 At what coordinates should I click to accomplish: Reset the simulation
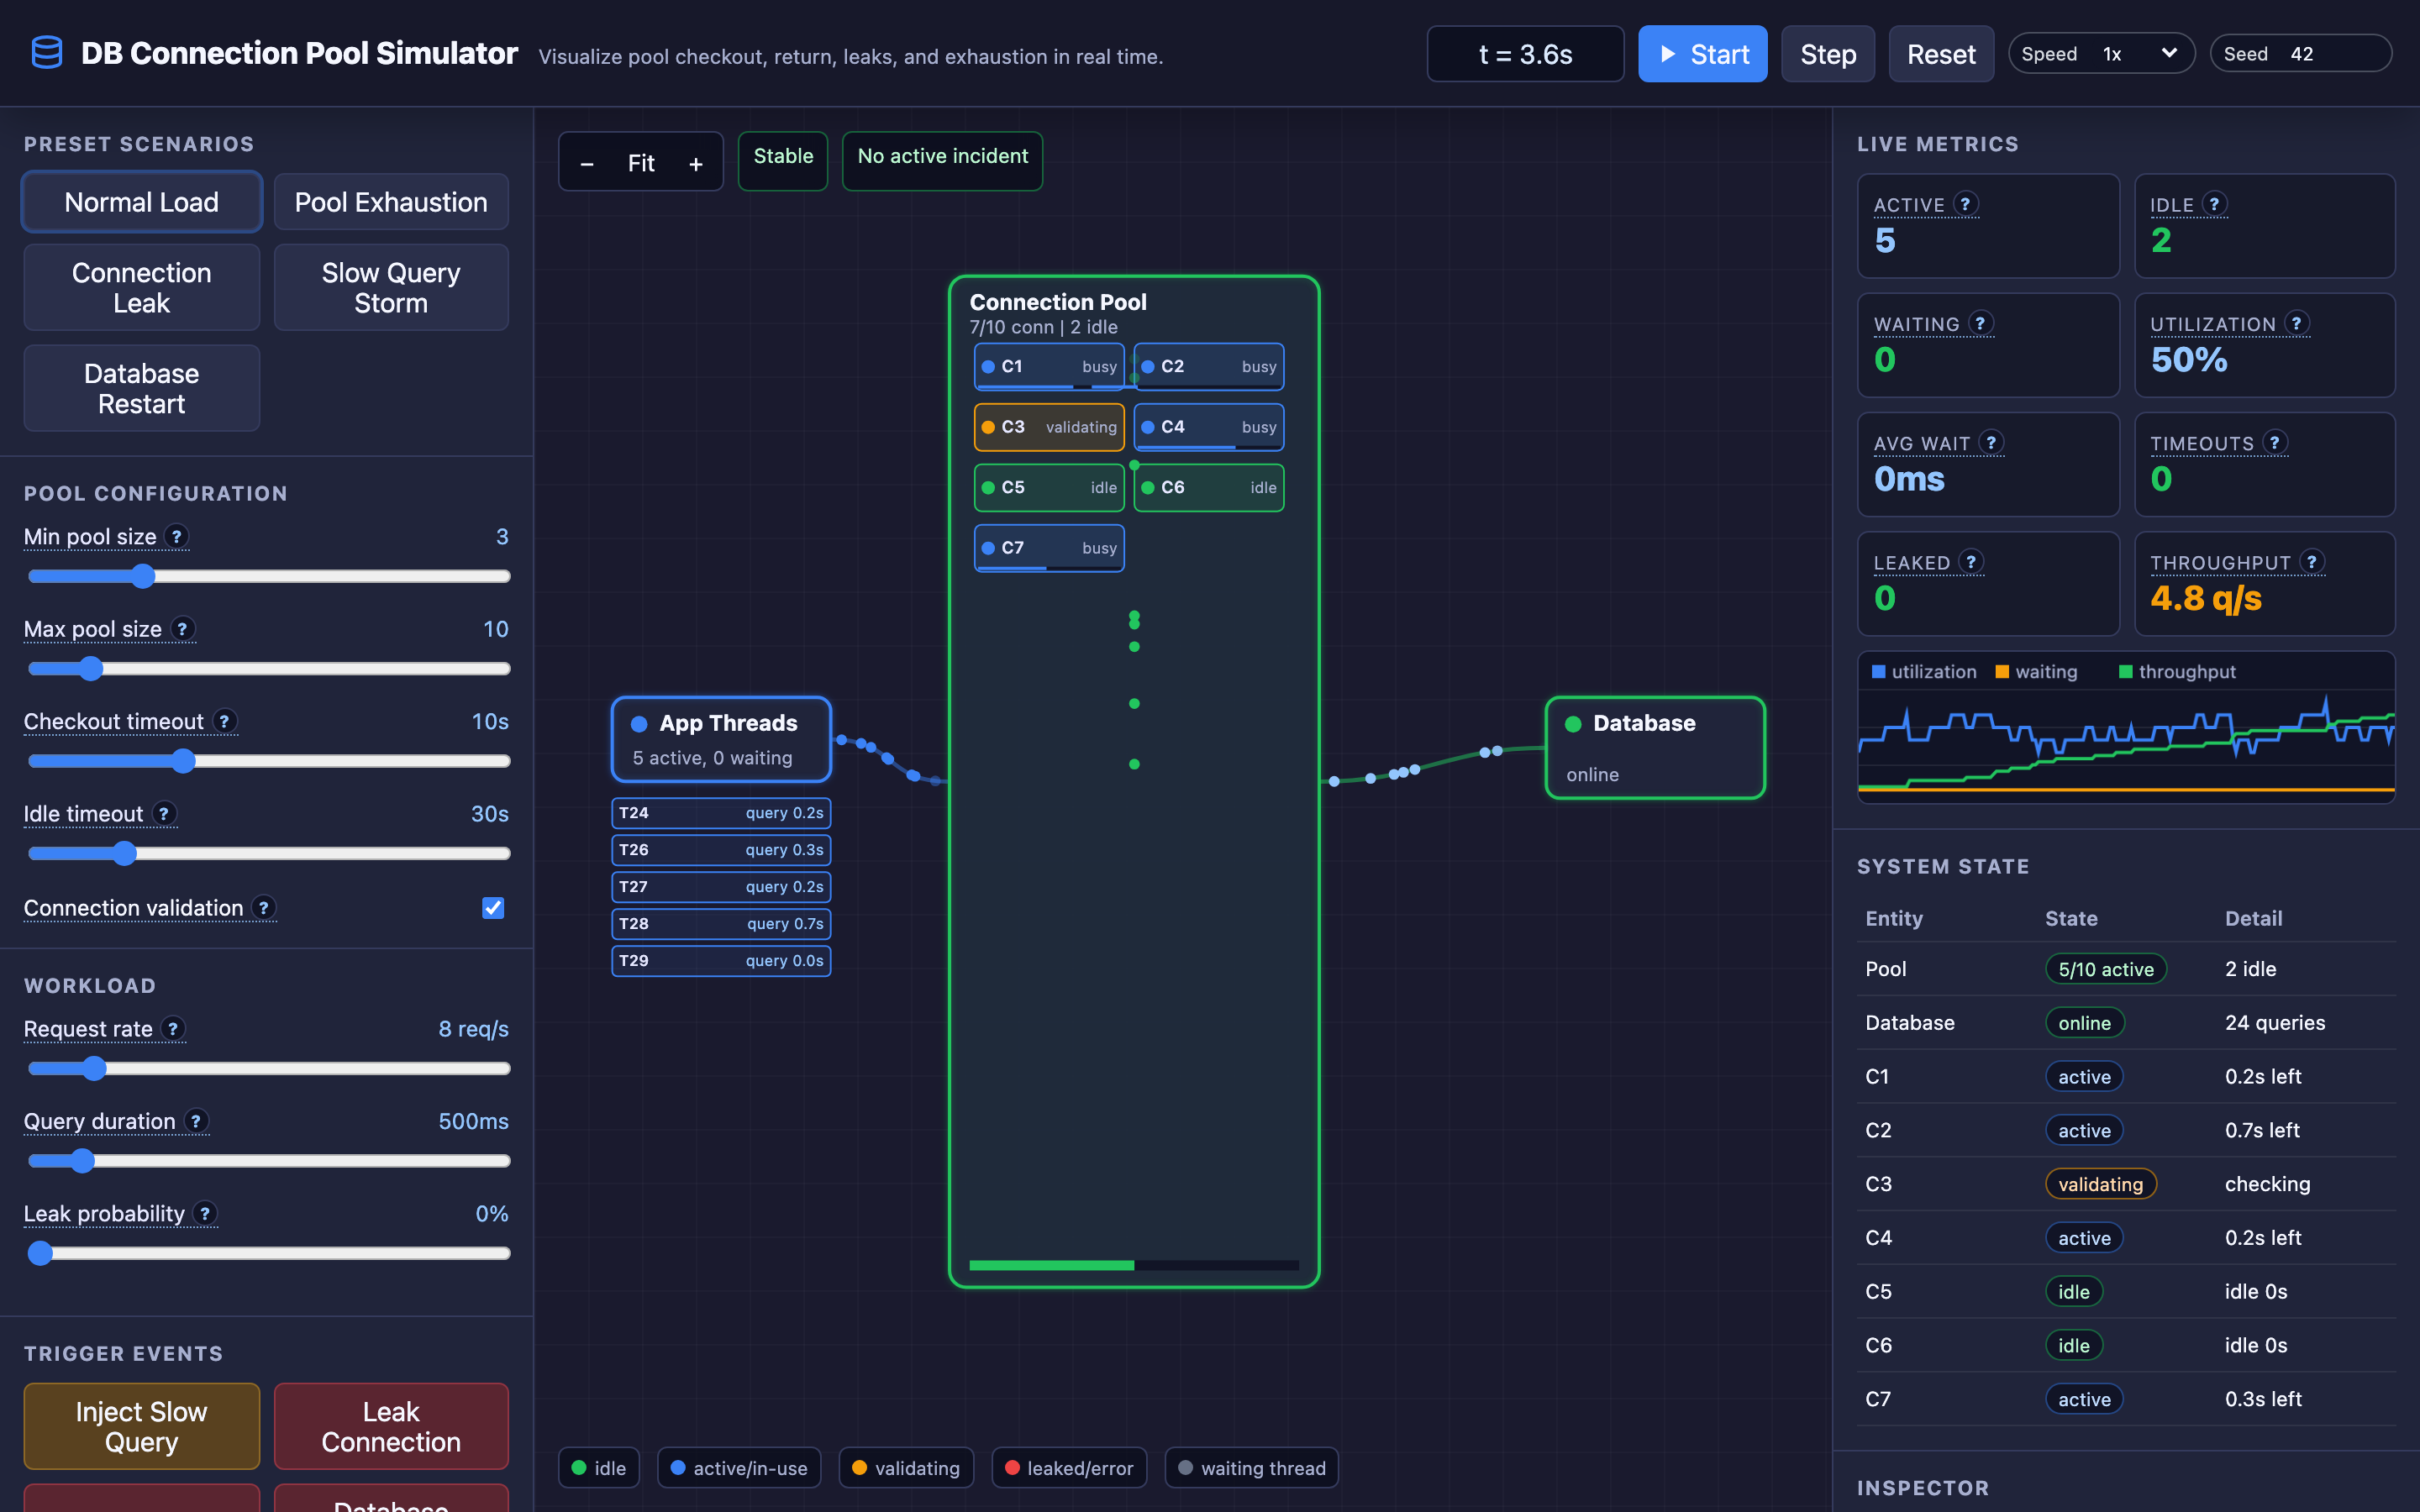[x=1941, y=54]
